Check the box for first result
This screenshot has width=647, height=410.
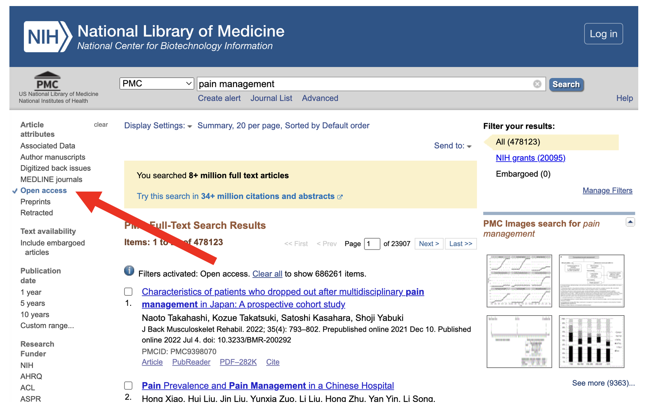point(128,292)
